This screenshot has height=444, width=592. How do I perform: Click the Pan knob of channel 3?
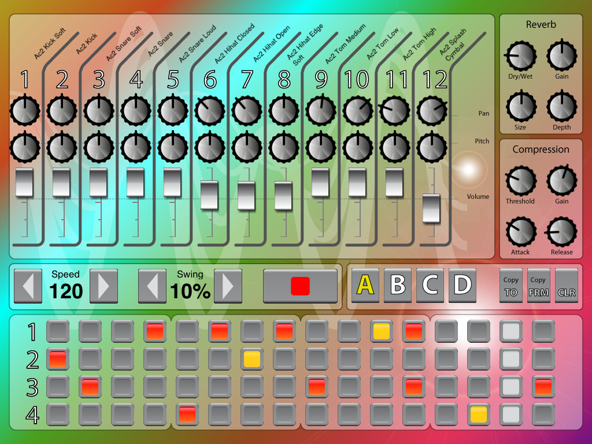(99, 110)
